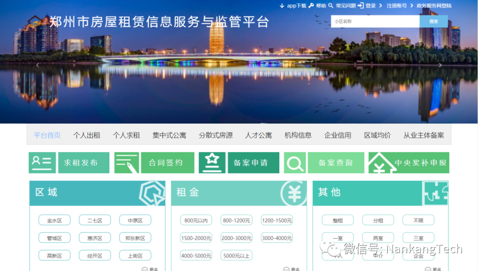The width and height of the screenshot is (478, 271).
Task: Expand 更多 under the 其他 panel
Action: point(433,269)
